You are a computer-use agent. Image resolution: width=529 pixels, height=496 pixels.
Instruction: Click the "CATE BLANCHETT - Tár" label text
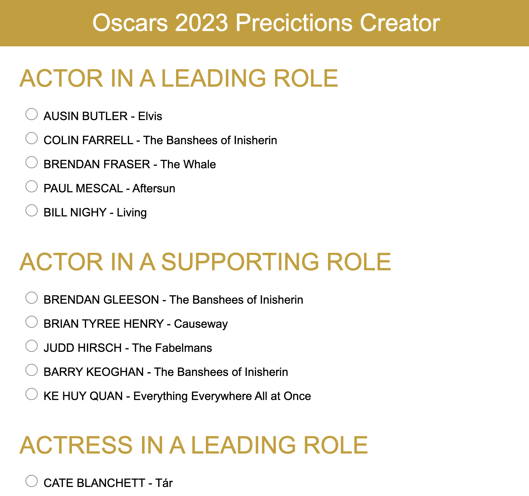(x=108, y=483)
